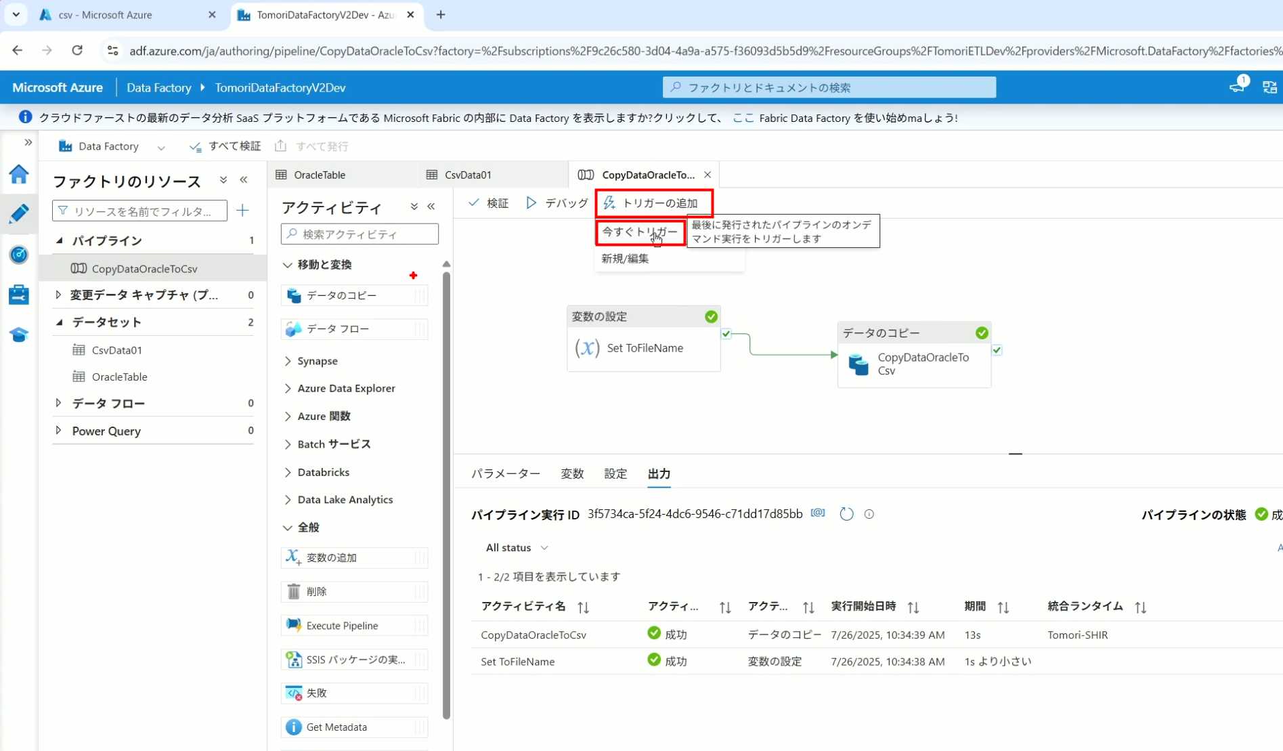Select Trigger now menu item
Image resolution: width=1283 pixels, height=751 pixels.
[639, 232]
